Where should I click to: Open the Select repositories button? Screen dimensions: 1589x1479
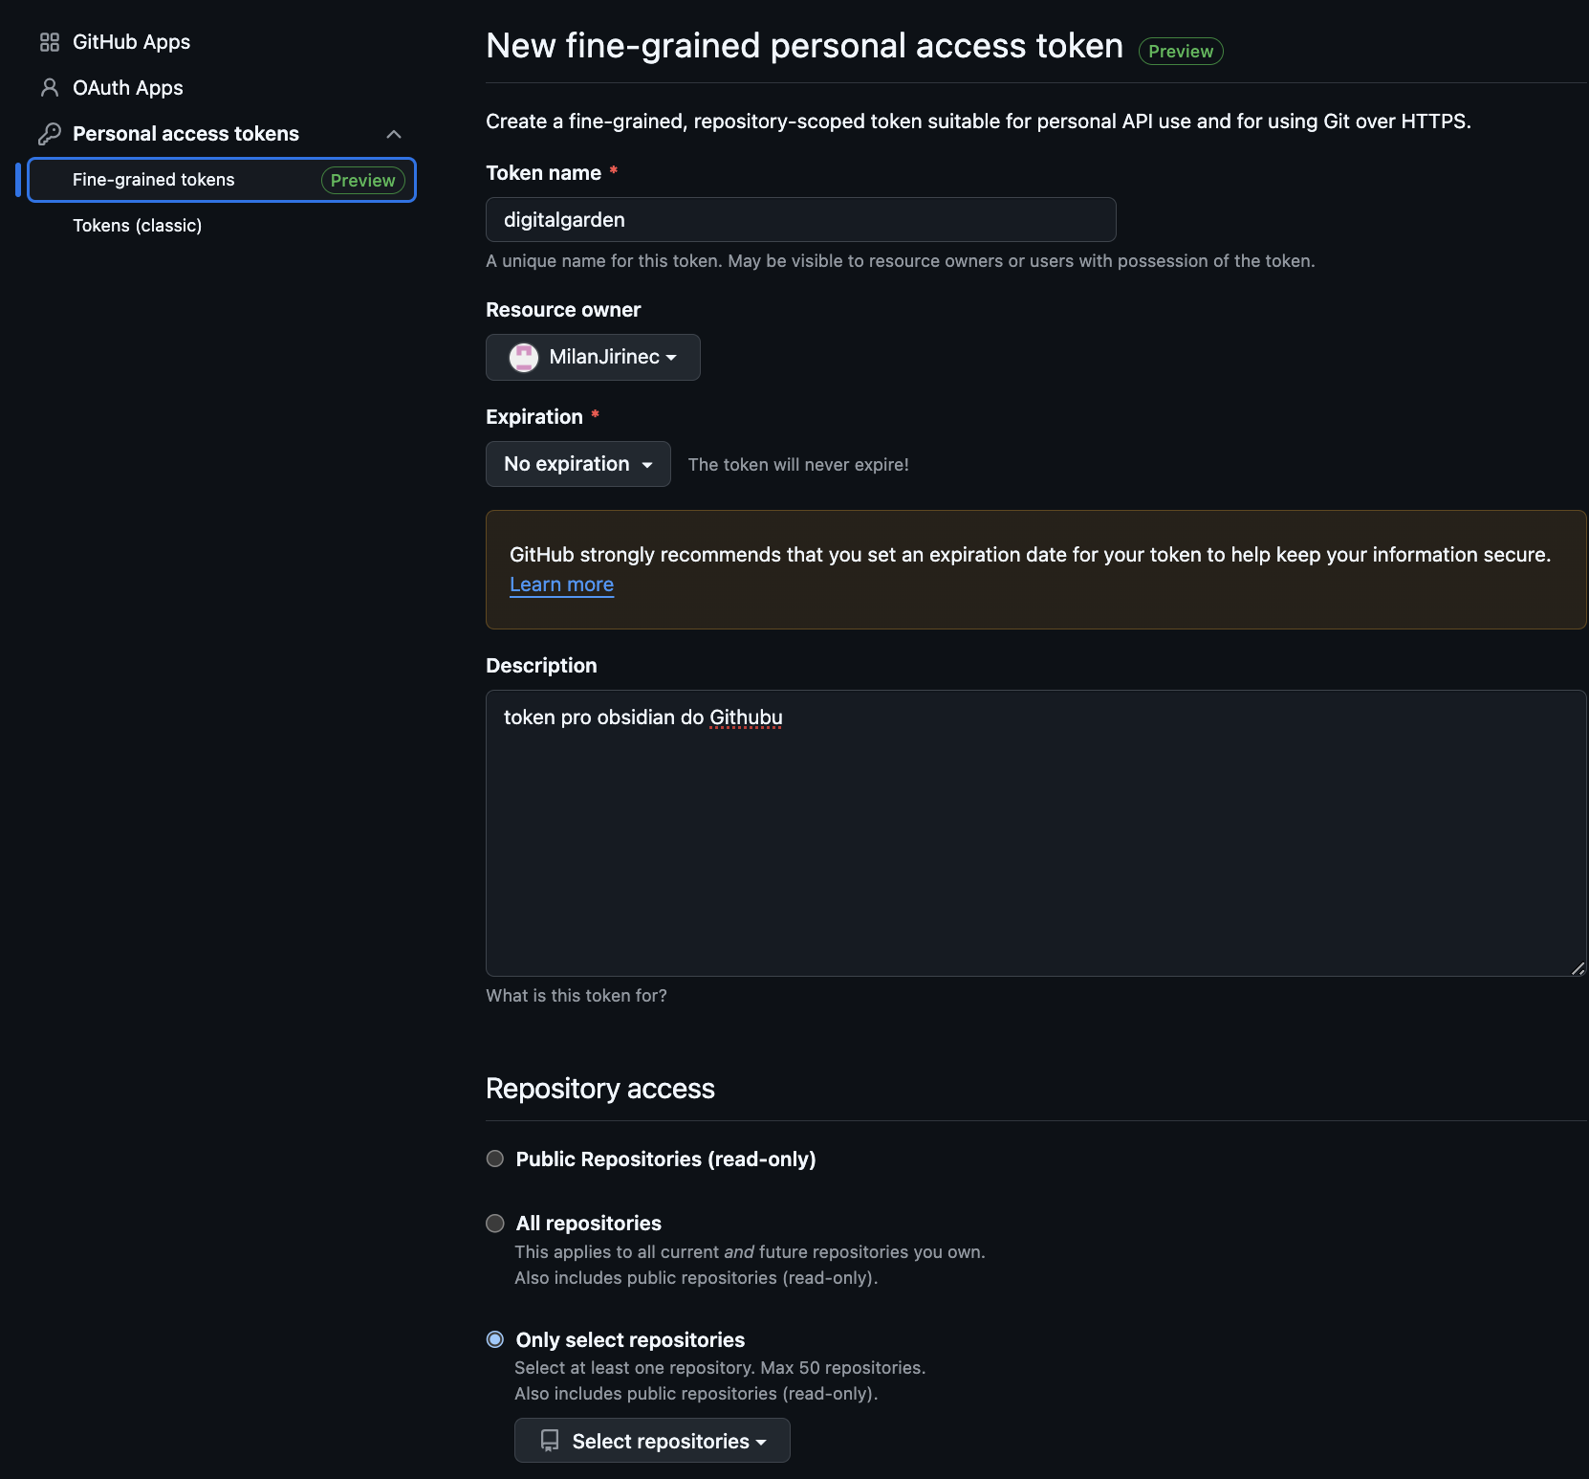[652, 1441]
